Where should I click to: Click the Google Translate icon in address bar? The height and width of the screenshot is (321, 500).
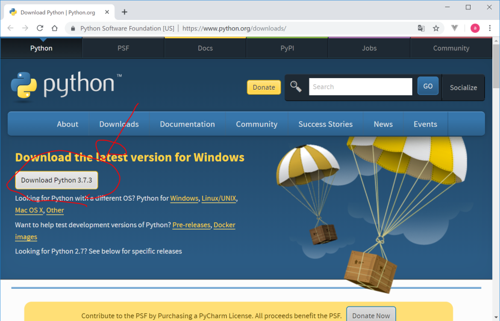tap(422, 28)
